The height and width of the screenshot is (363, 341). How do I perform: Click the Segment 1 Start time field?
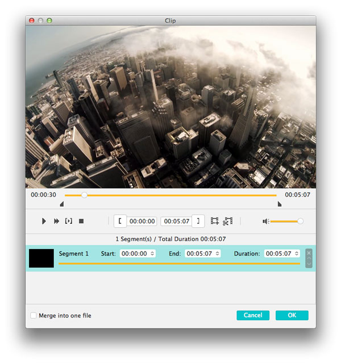coord(138,253)
